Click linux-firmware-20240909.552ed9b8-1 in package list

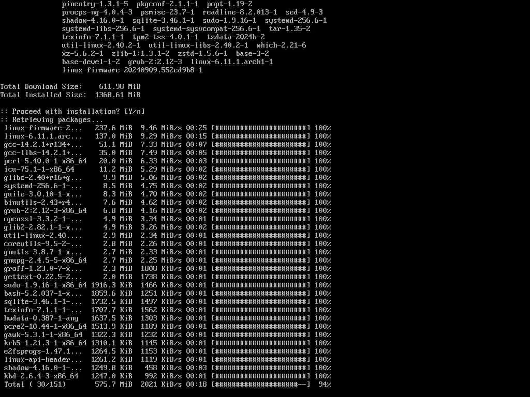(132, 70)
